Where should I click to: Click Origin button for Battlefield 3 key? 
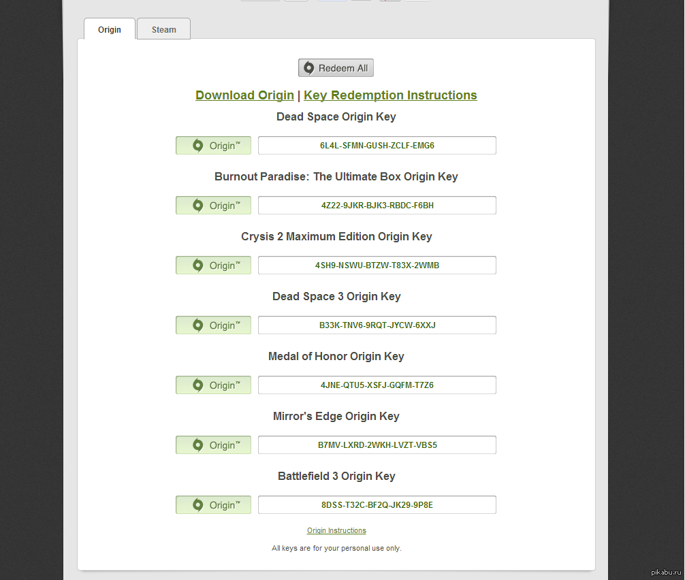click(213, 505)
